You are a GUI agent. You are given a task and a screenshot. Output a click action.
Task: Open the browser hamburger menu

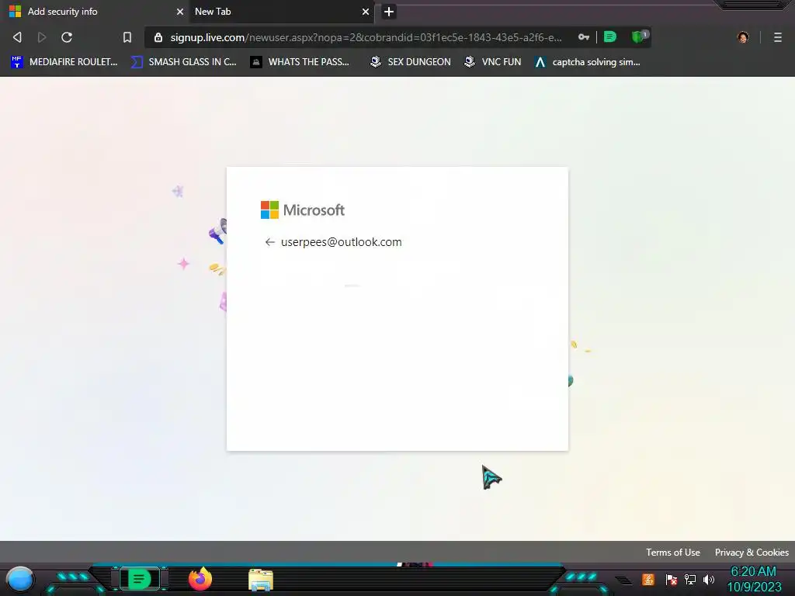click(778, 37)
